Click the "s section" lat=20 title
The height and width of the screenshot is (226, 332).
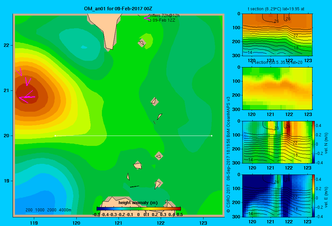pyautogui.click(x=277, y=62)
